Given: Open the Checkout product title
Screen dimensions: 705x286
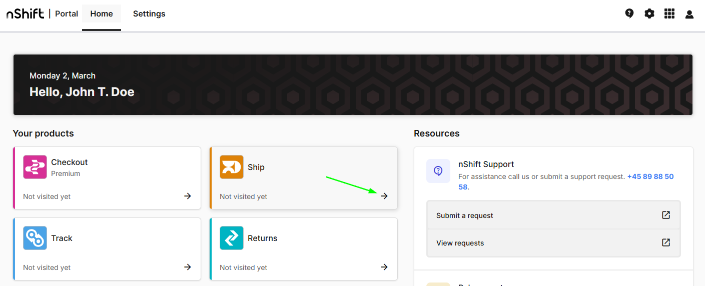Looking at the screenshot, I should tap(70, 162).
